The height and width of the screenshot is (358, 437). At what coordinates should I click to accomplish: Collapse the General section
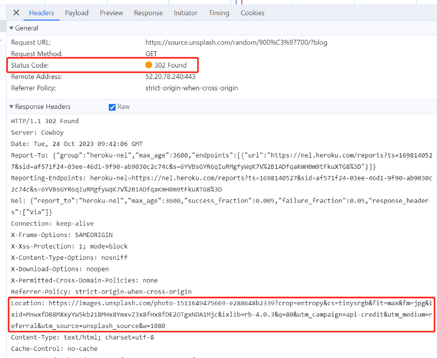coord(24,28)
